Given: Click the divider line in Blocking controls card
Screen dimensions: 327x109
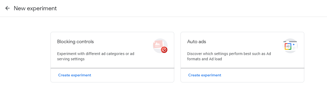Looking at the screenshot, I should click(x=112, y=68).
